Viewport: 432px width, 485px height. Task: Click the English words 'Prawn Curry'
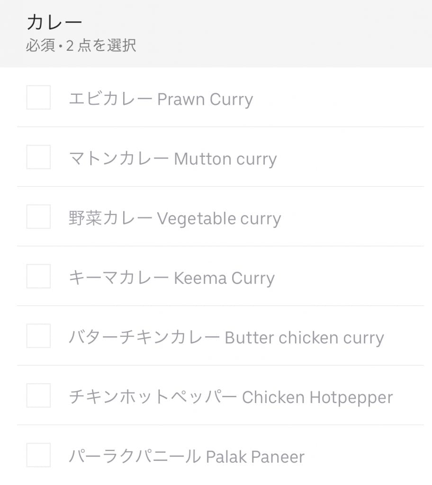click(x=205, y=99)
